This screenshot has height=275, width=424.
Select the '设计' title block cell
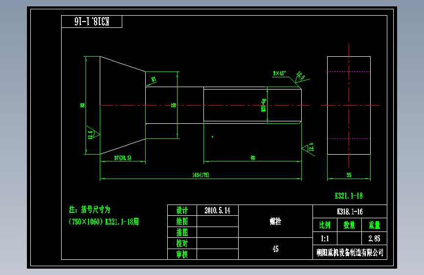point(182,210)
